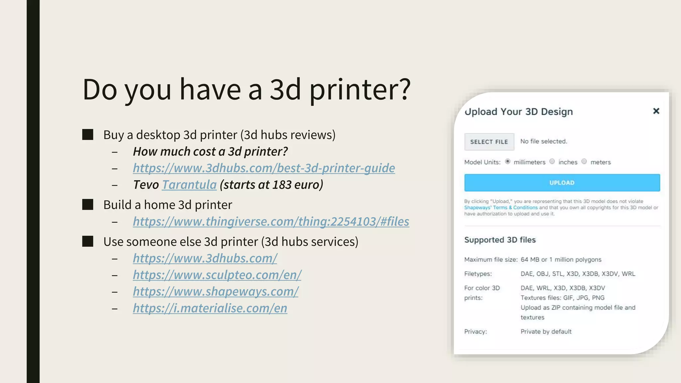Viewport: 681px width, 383px height.
Task: Open the sculpteo.com/en link
Action: pyautogui.click(x=217, y=275)
